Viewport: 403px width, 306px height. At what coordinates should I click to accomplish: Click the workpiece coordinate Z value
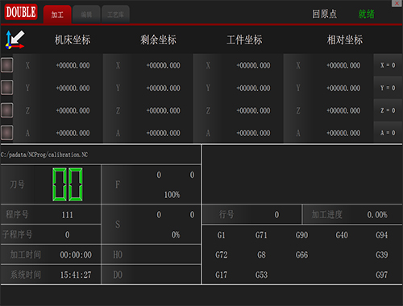point(253,110)
